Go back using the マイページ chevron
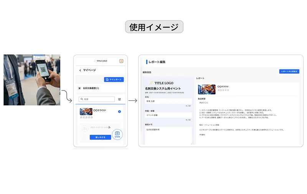The height and width of the screenshot is (194, 307). click(80, 70)
